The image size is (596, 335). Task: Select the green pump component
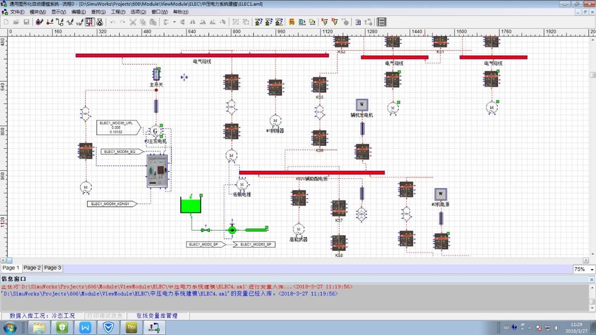[232, 230]
